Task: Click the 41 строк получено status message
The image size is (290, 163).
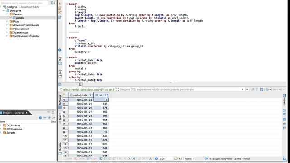Action: coord(229,159)
